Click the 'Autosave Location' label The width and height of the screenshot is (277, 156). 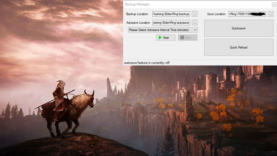pyautogui.click(x=138, y=23)
